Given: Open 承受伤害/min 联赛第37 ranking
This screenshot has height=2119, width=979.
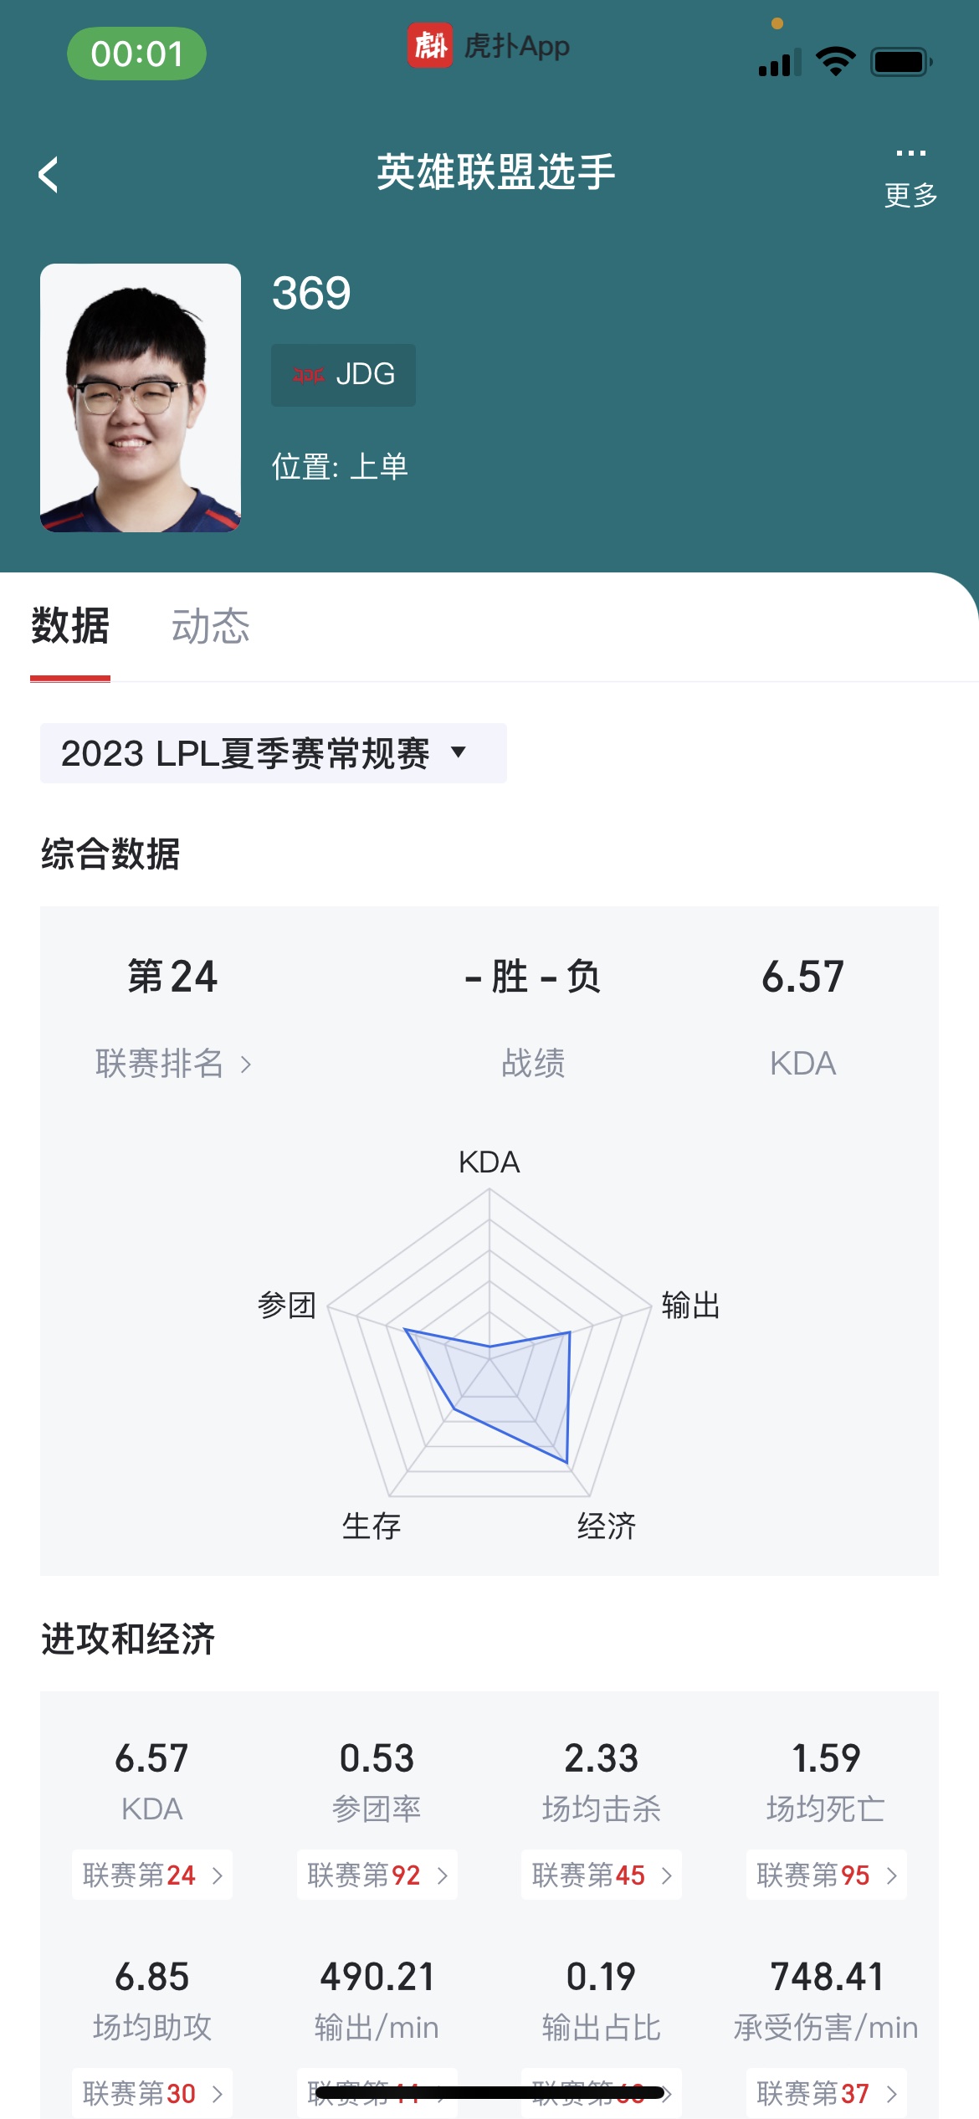Looking at the screenshot, I should tap(827, 2093).
